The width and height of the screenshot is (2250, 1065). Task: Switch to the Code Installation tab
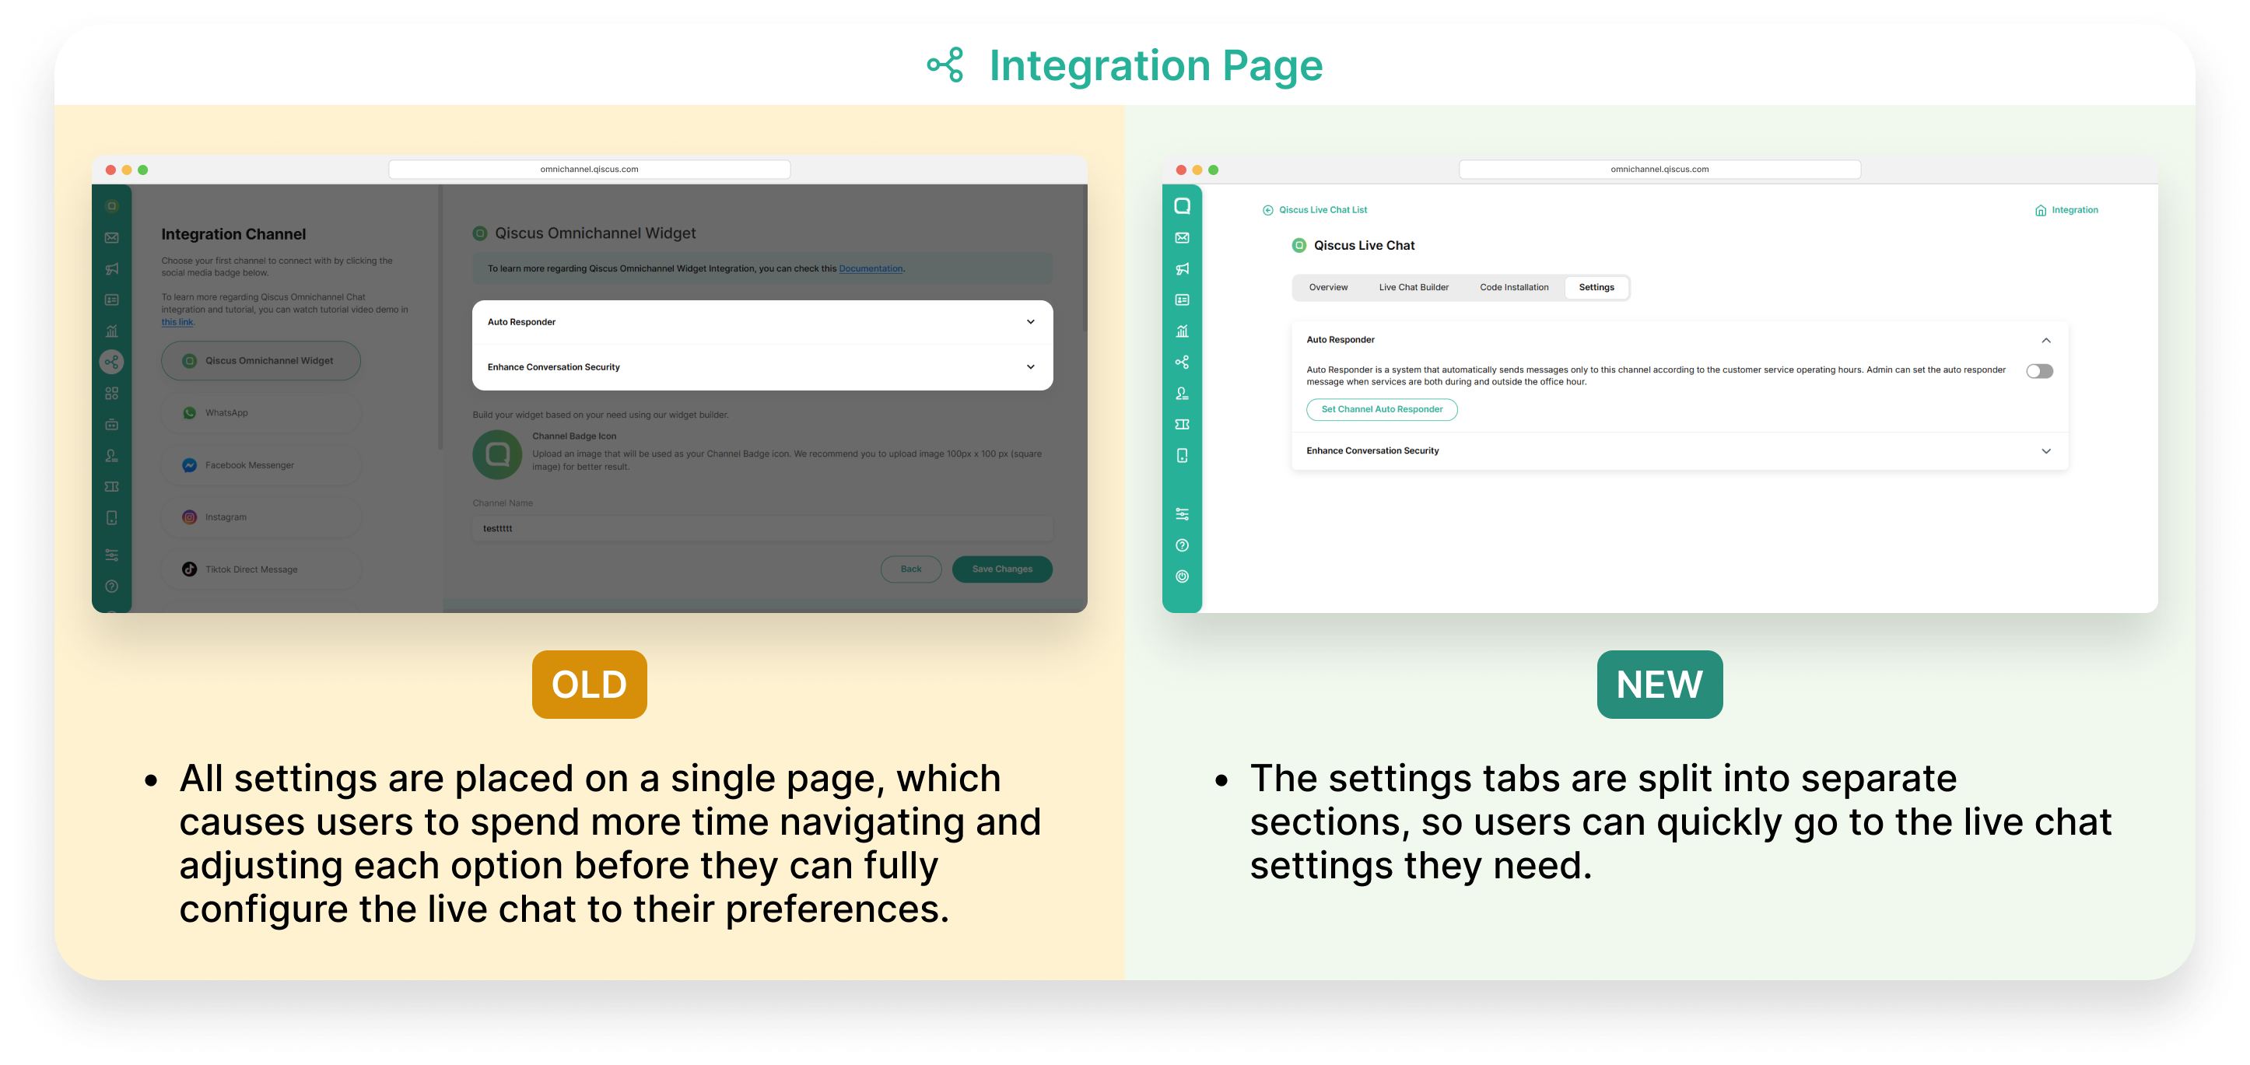[x=1514, y=287]
